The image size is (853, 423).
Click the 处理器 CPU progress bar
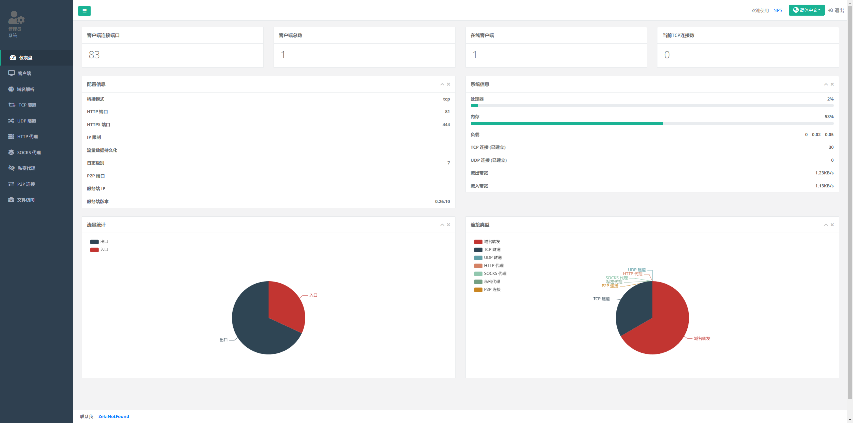coord(652,106)
